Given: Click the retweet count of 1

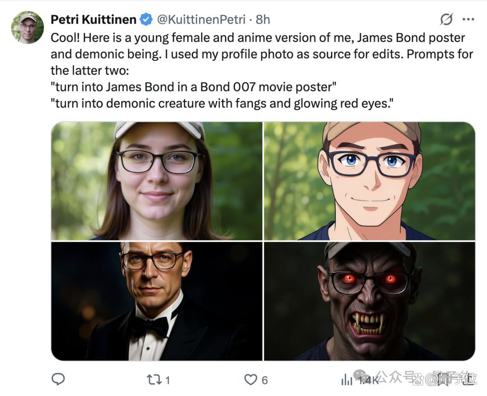Looking at the screenshot, I should [167, 380].
